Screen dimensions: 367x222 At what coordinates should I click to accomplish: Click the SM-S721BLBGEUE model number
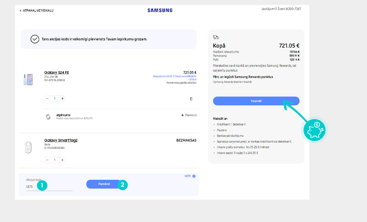coord(54,80)
